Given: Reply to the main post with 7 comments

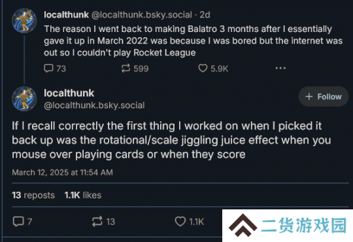Looking at the screenshot, I should (18, 222).
